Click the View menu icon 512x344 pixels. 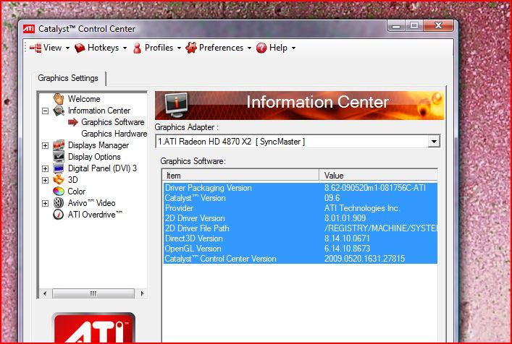pyautogui.click(x=35, y=48)
